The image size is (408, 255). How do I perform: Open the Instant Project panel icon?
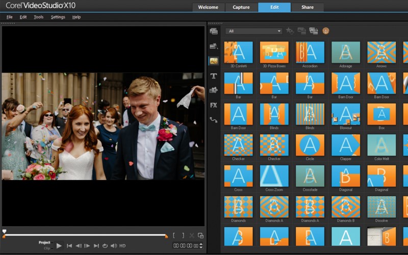(x=214, y=46)
